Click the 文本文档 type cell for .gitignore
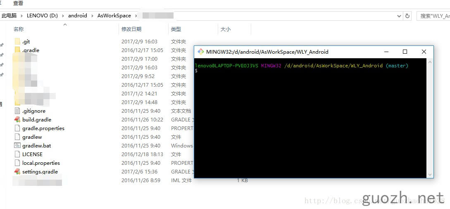The width and height of the screenshot is (450, 209). (x=181, y=111)
